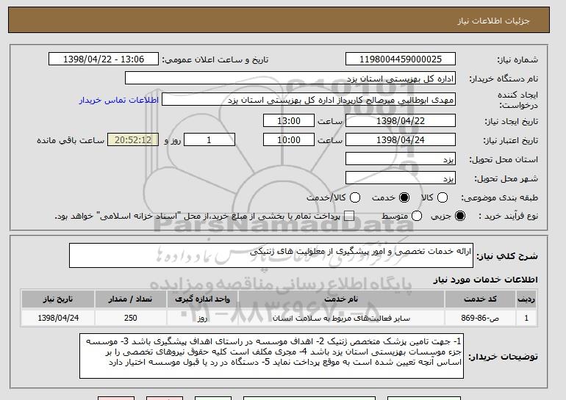Click the quantity cell 250
566x400 pixels.
[130, 318]
